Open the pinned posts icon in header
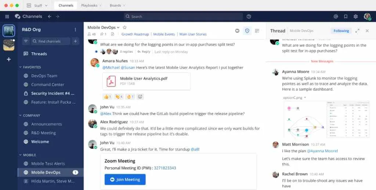 click(x=102, y=34)
